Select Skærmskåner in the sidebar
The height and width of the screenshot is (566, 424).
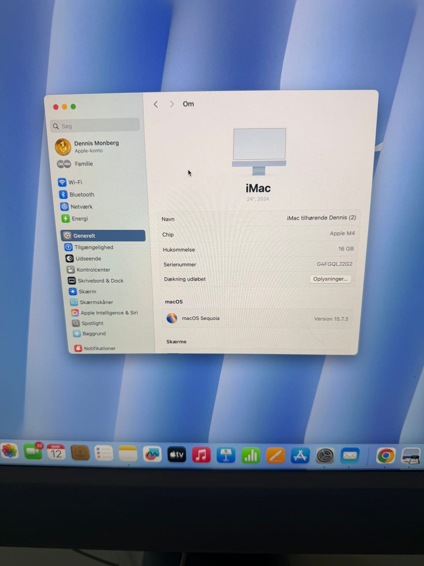click(x=91, y=302)
